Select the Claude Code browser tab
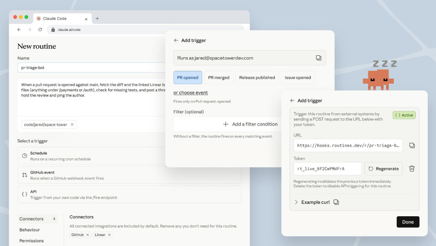Image resolution: width=436 pixels, height=246 pixels. pyautogui.click(x=62, y=18)
